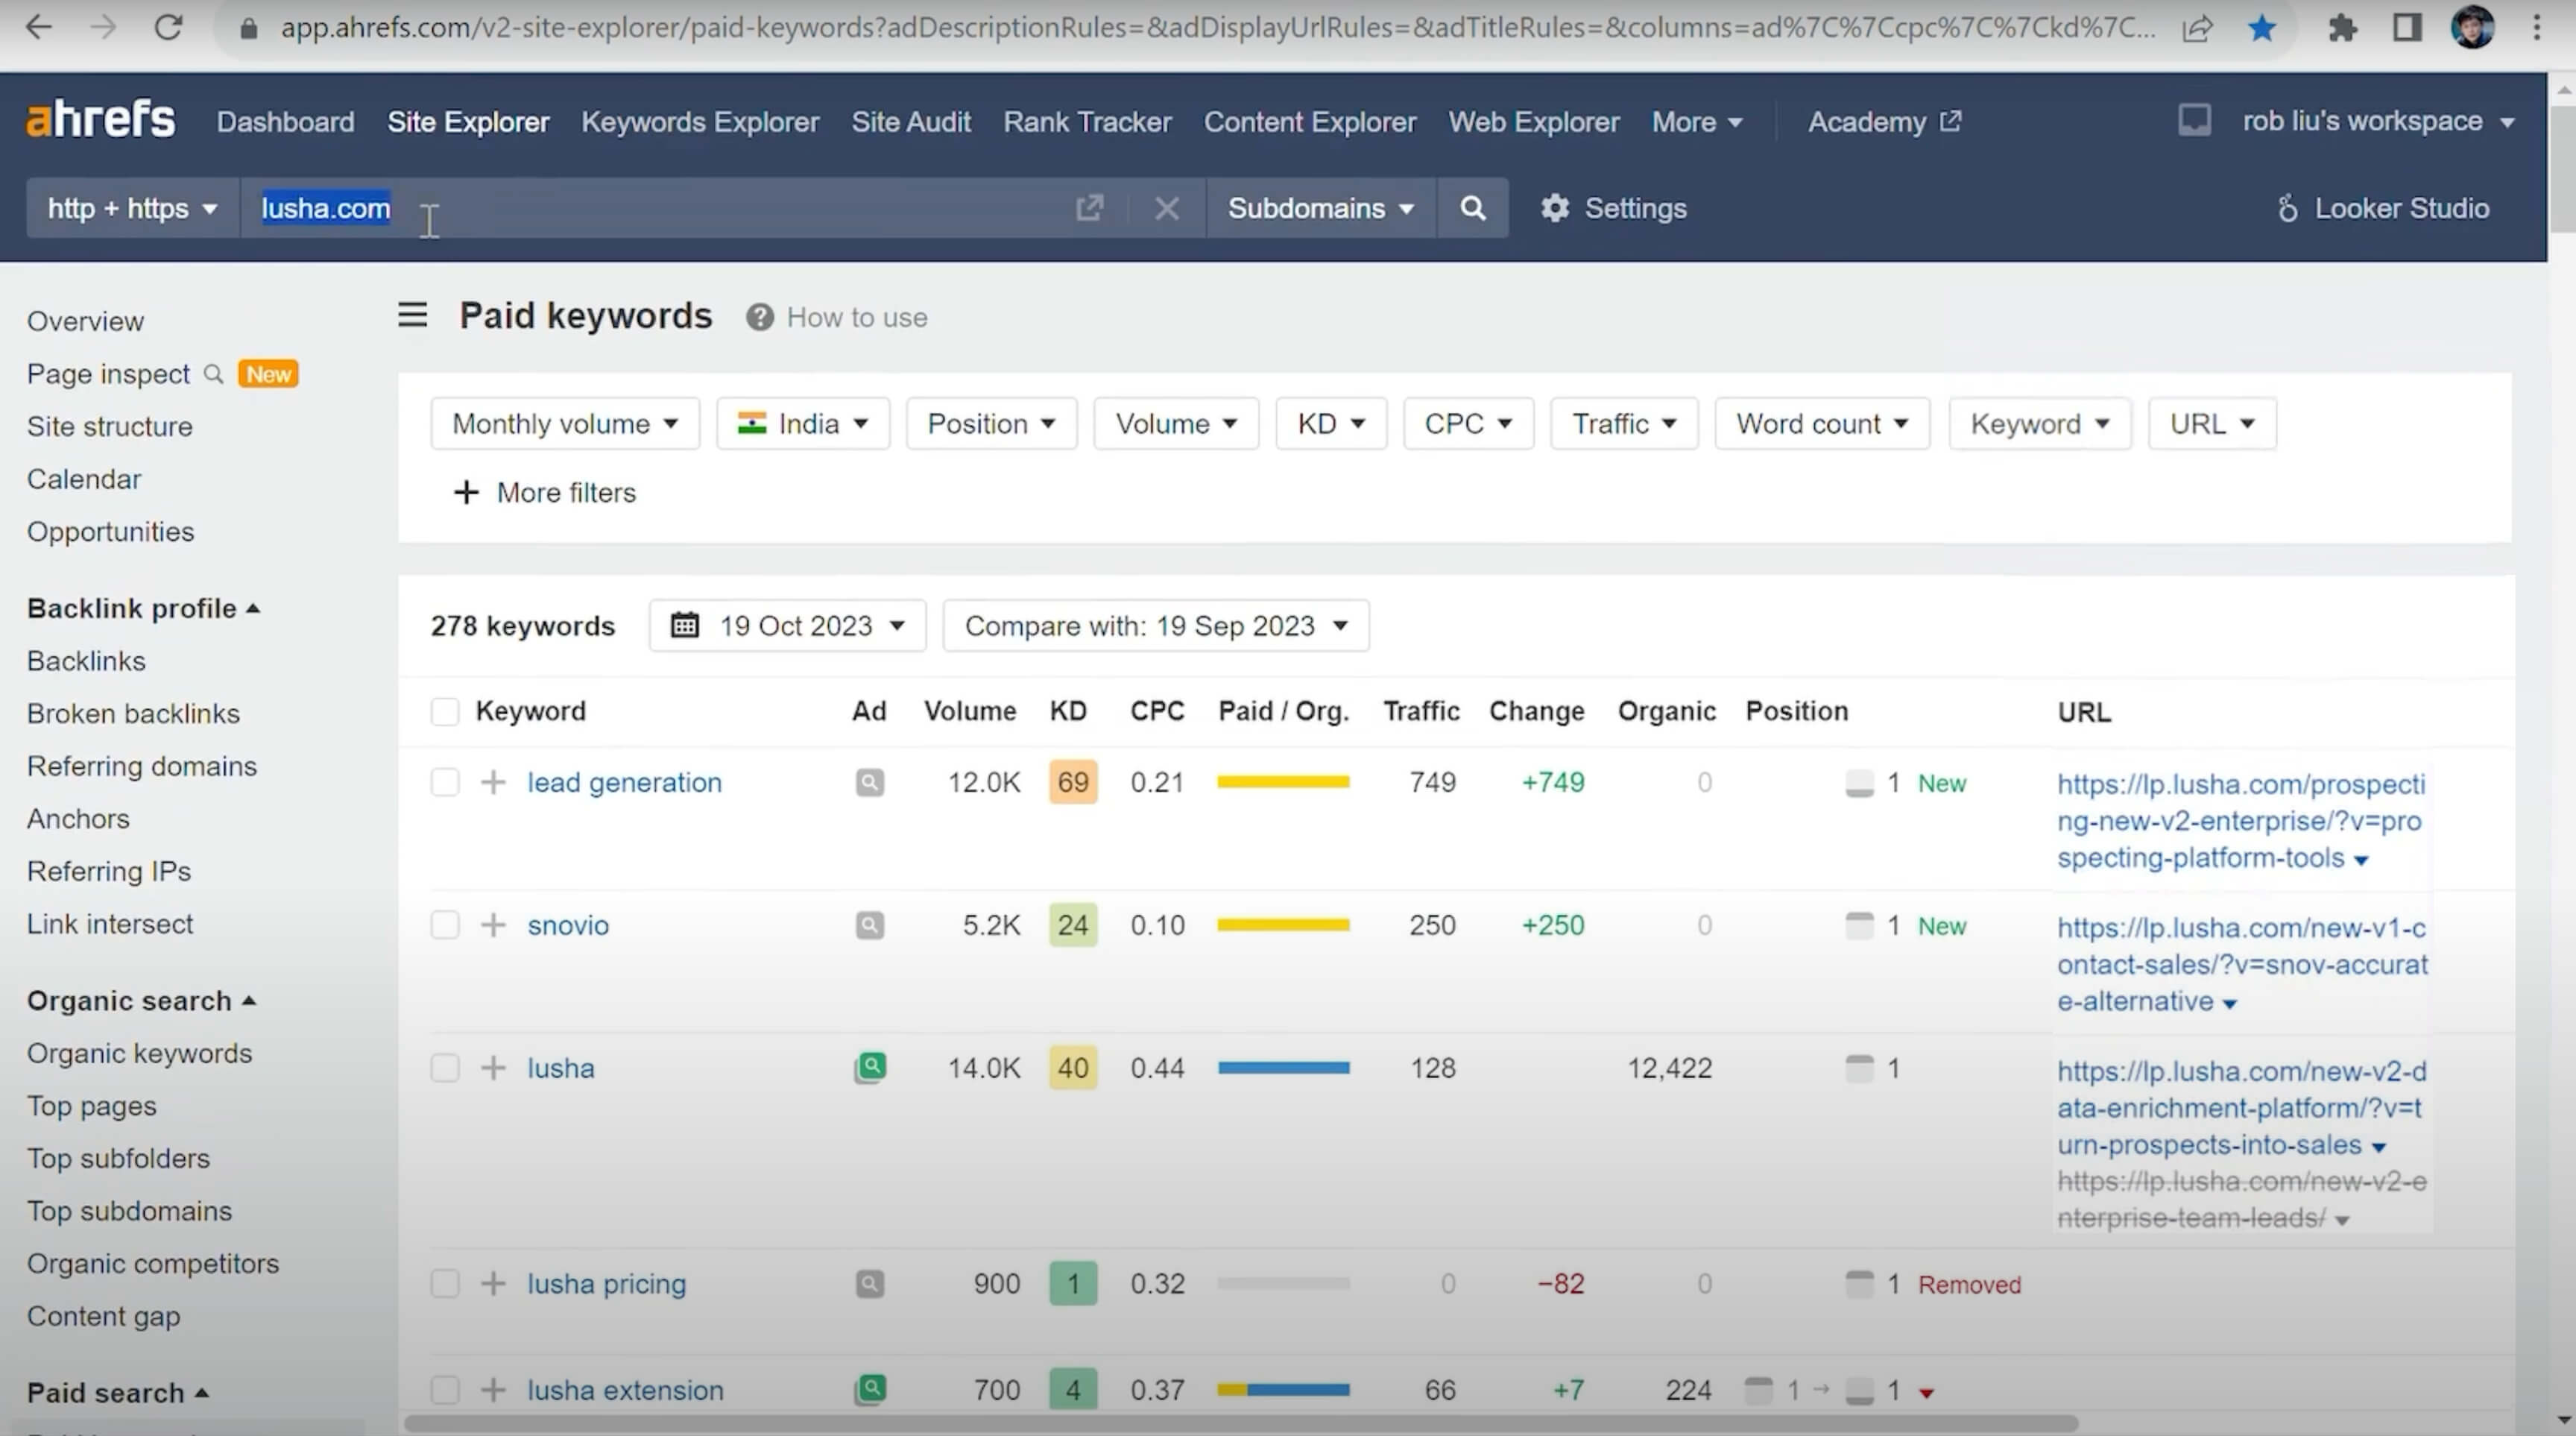The width and height of the screenshot is (2576, 1436).
Task: Open Organic keywords in sidebar
Action: (x=139, y=1053)
